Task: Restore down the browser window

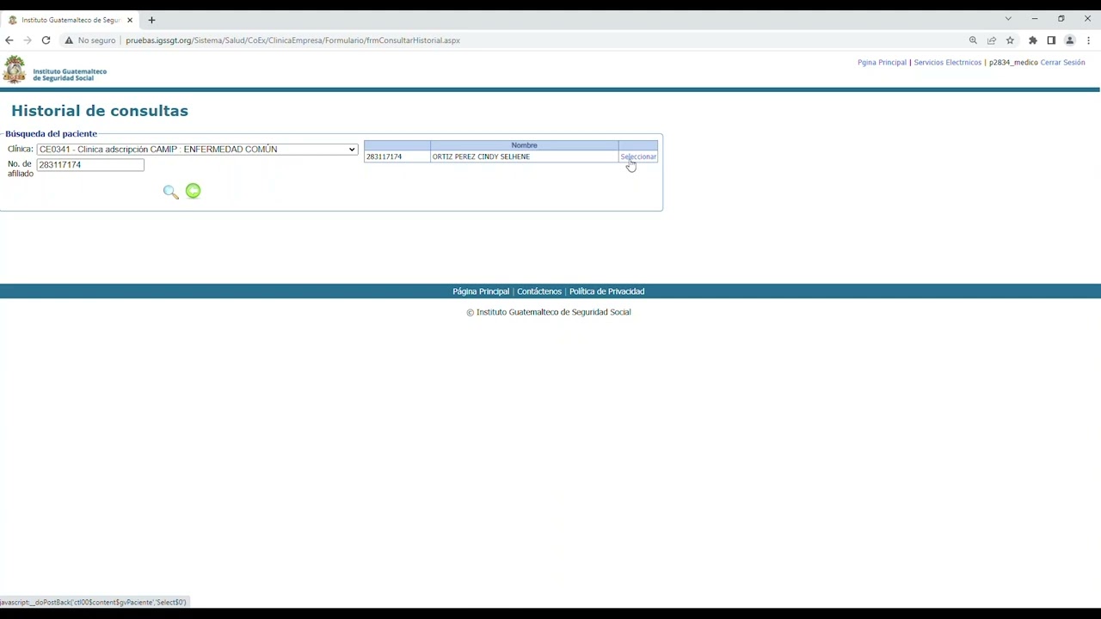Action: point(1061,19)
